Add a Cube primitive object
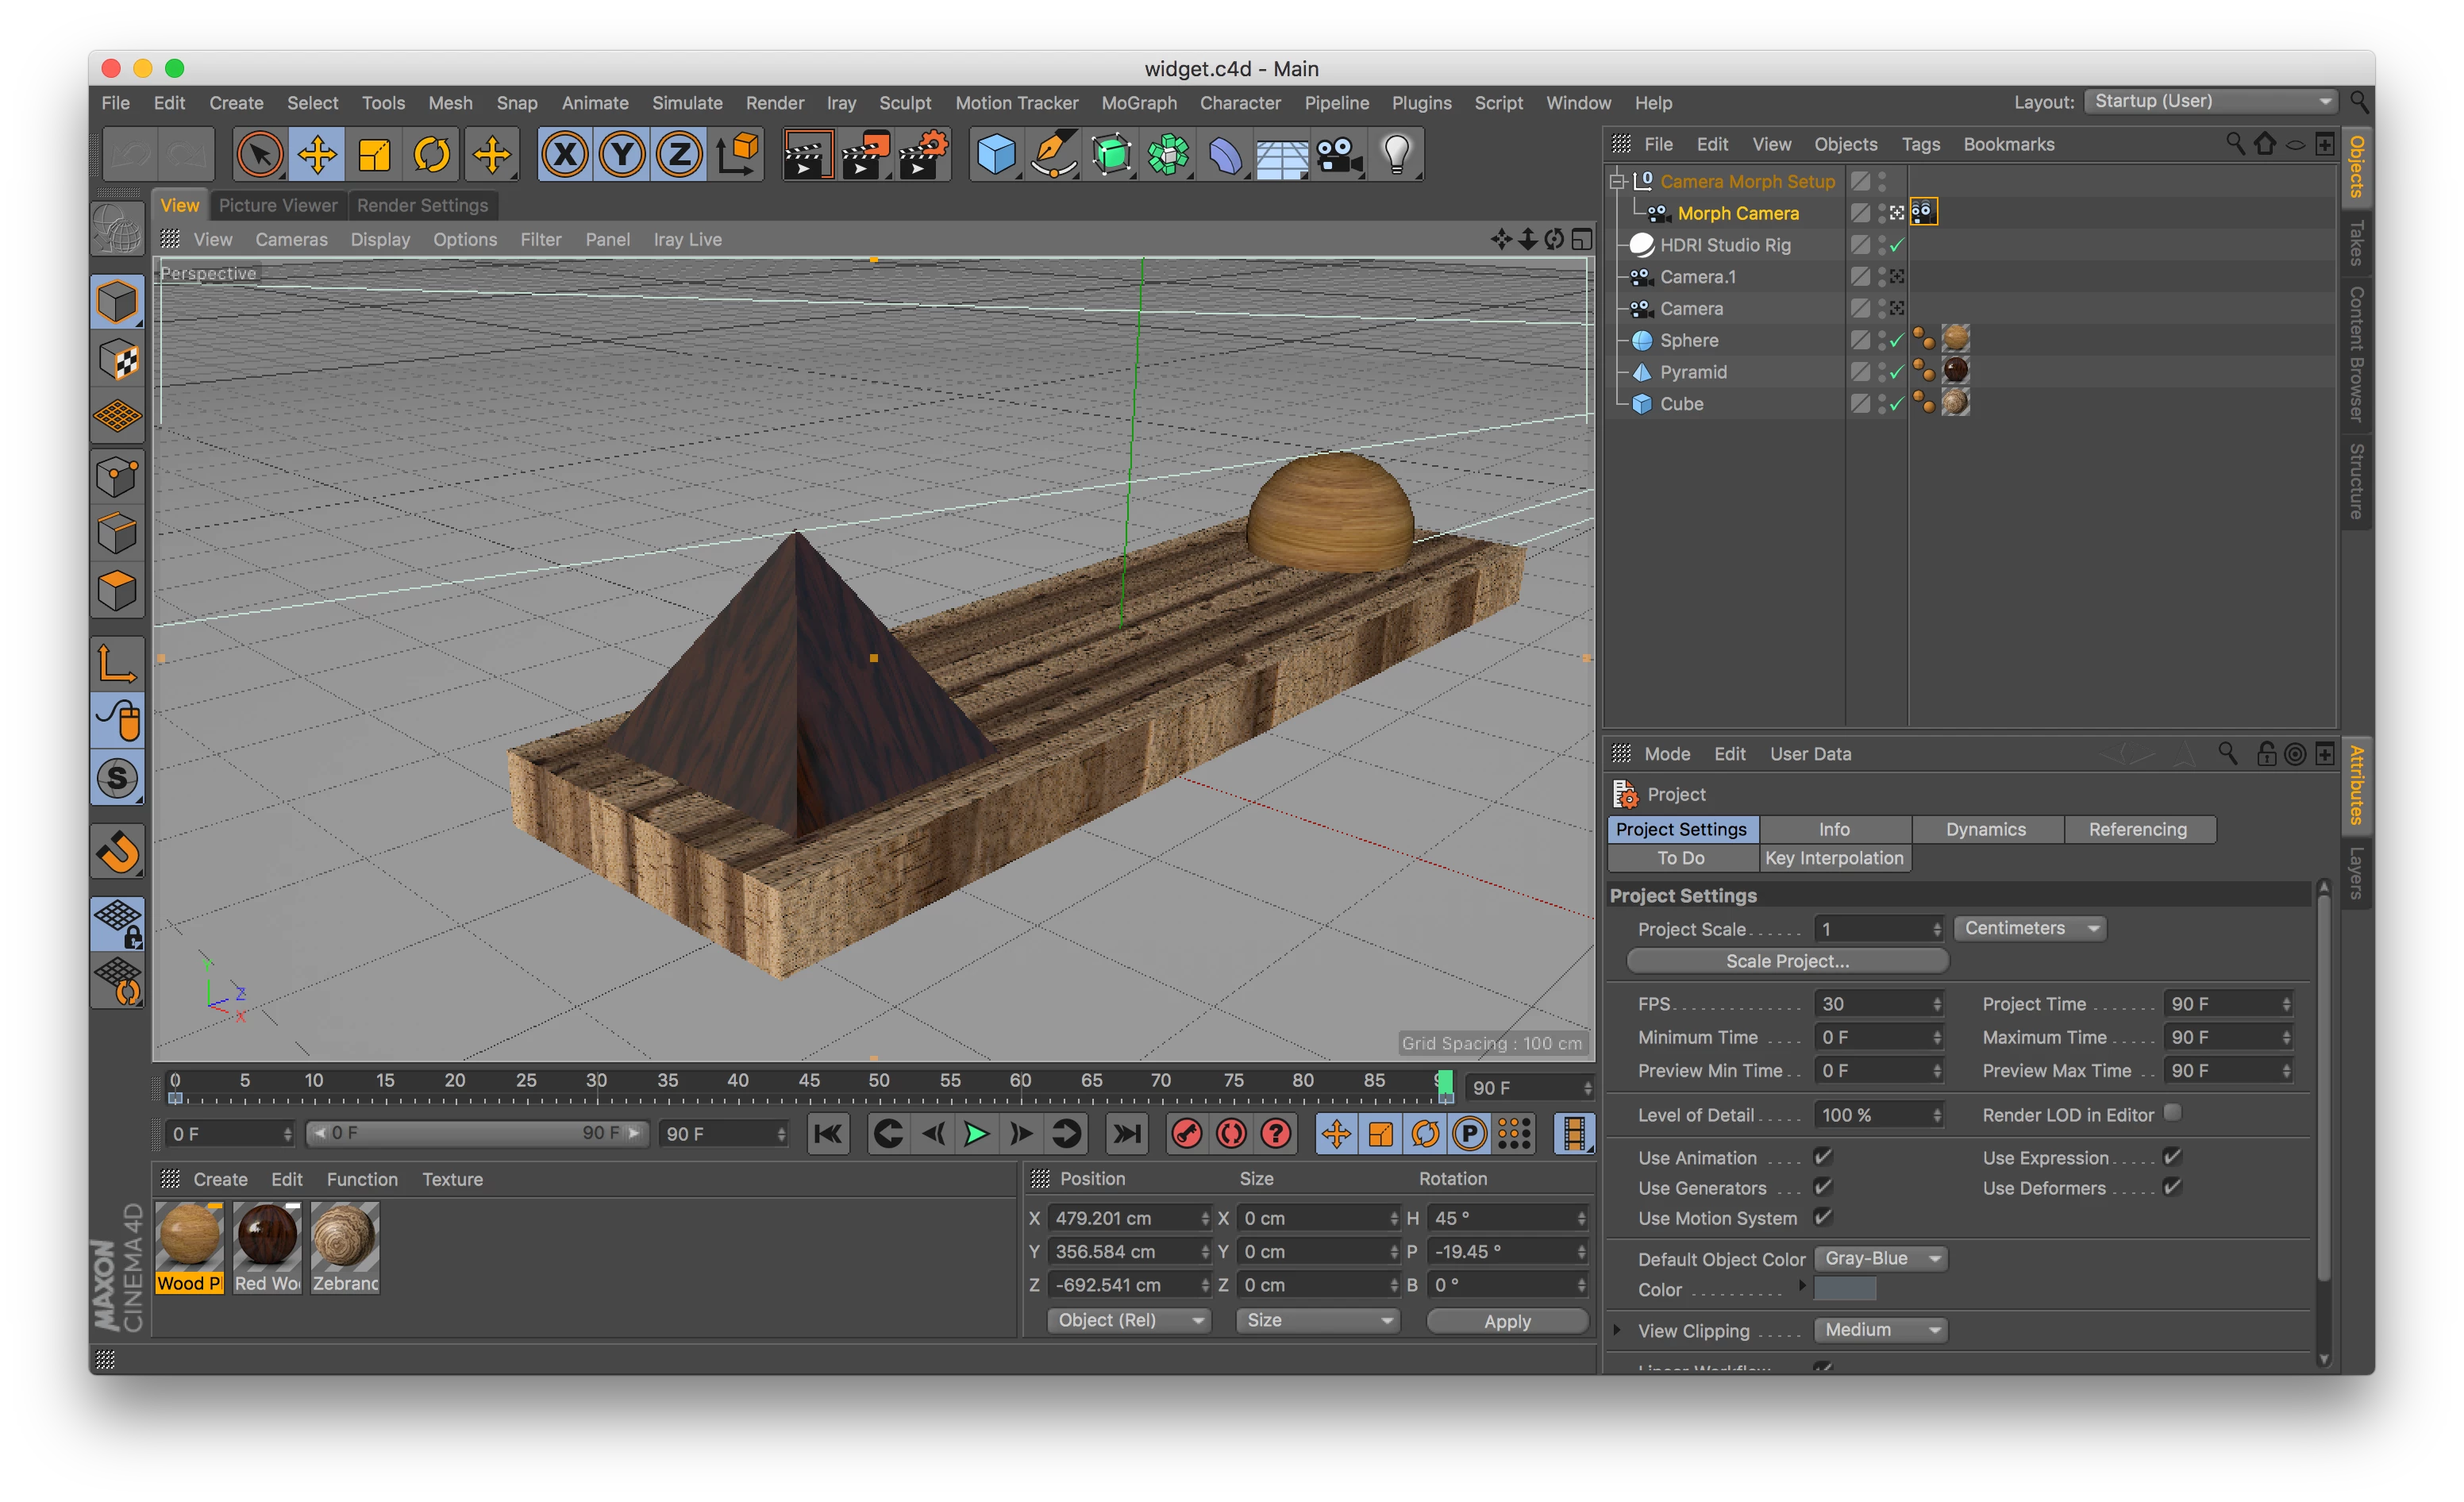 [995, 155]
